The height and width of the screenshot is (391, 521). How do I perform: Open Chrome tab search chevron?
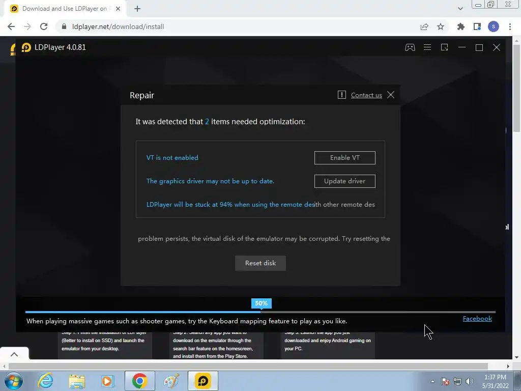tap(460, 9)
